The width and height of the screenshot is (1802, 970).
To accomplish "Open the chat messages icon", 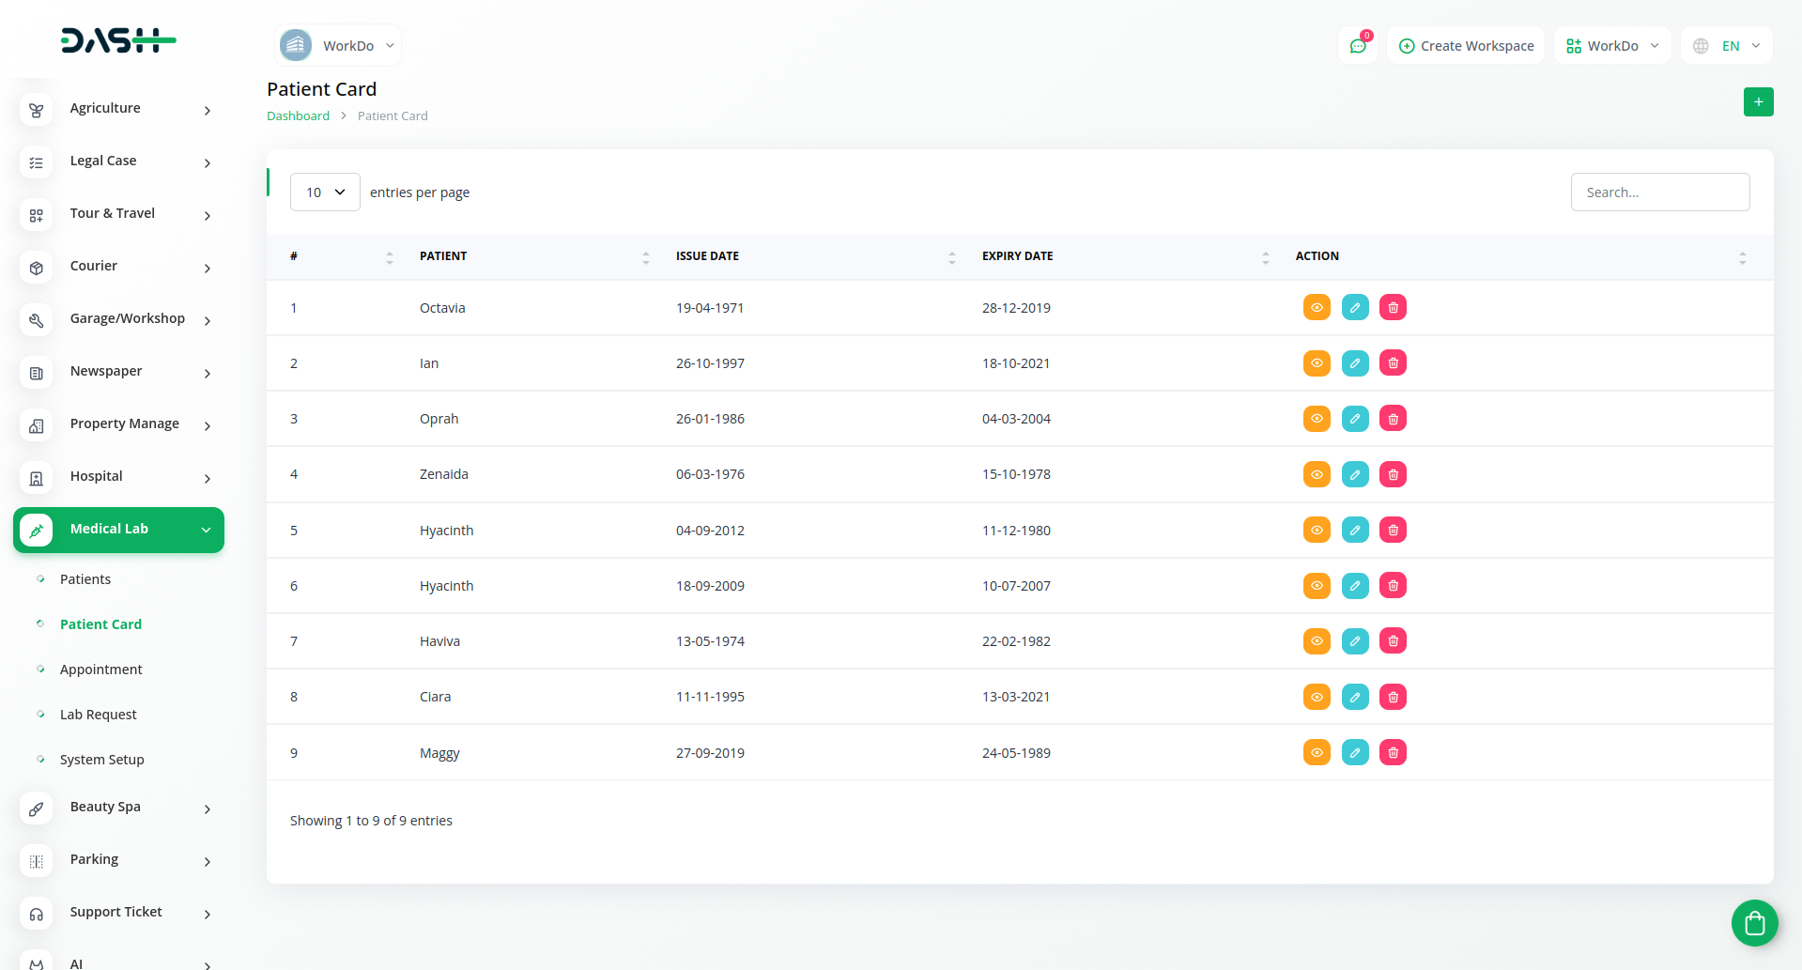I will click(1358, 46).
